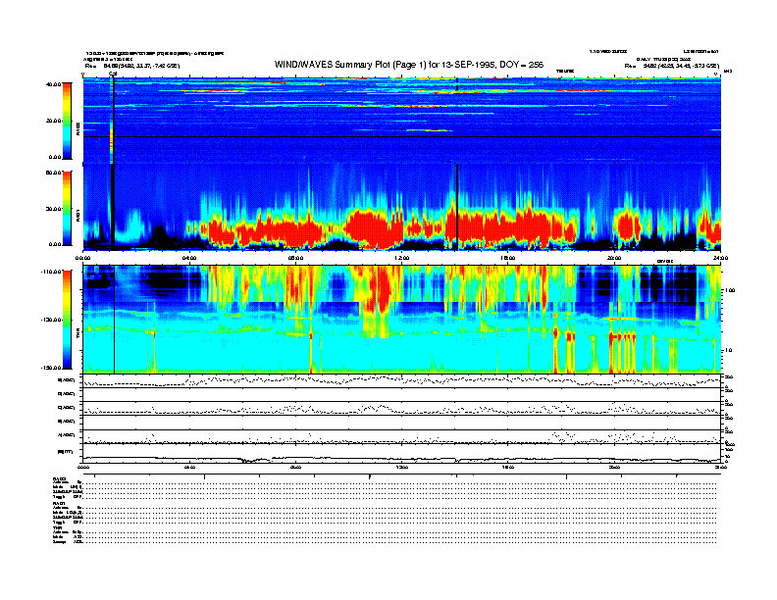Select the -110.00 label on TNR scale

pyautogui.click(x=51, y=272)
